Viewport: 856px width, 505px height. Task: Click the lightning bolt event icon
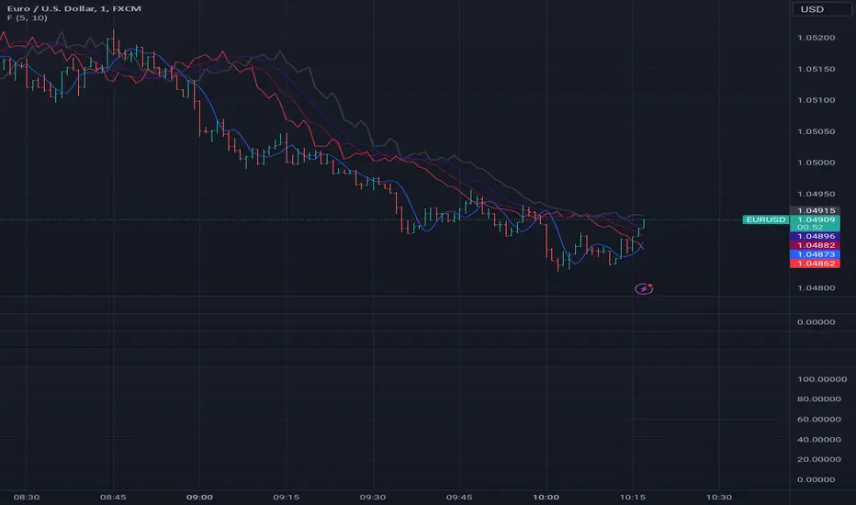coord(645,288)
